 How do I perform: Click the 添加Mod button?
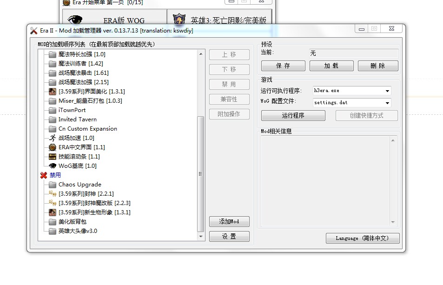coord(229,221)
